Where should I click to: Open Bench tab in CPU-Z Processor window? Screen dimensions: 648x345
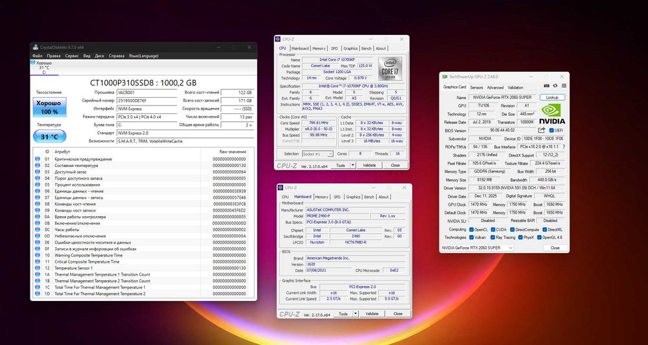pos(367,49)
